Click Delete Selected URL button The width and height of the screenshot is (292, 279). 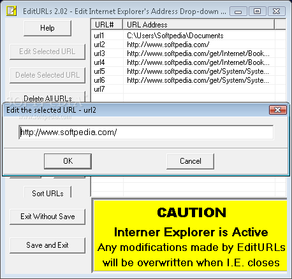pos(47,75)
